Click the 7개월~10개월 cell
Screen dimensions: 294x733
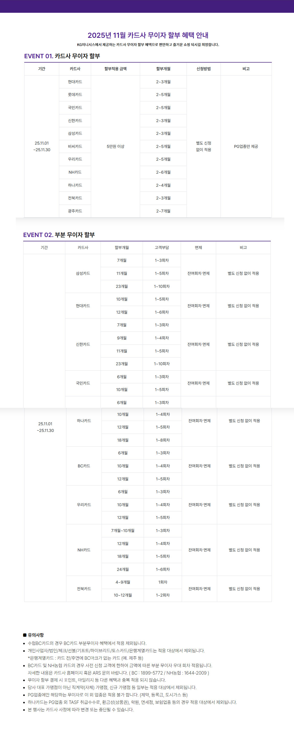pyautogui.click(x=123, y=531)
